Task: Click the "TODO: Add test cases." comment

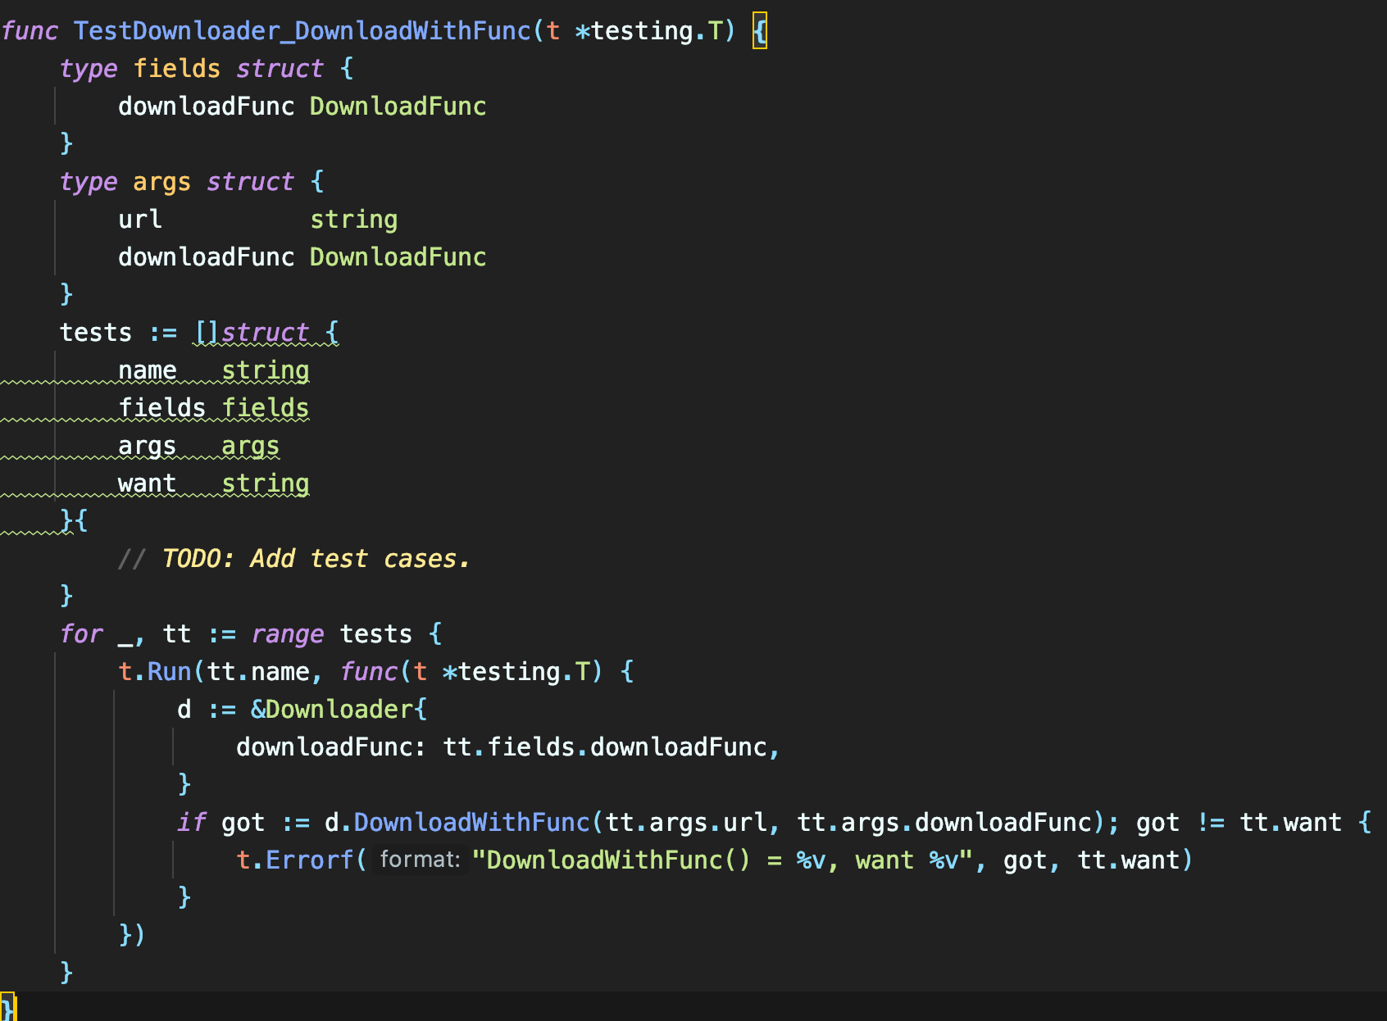Action: point(315,559)
